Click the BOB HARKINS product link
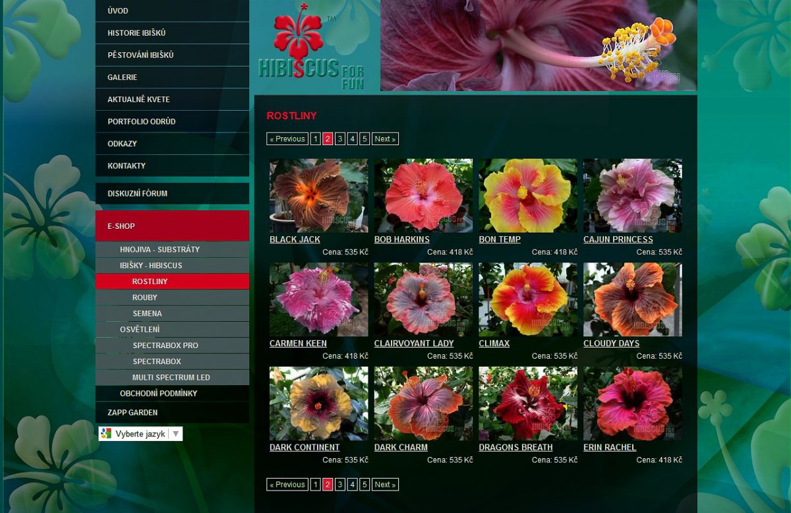 (401, 240)
